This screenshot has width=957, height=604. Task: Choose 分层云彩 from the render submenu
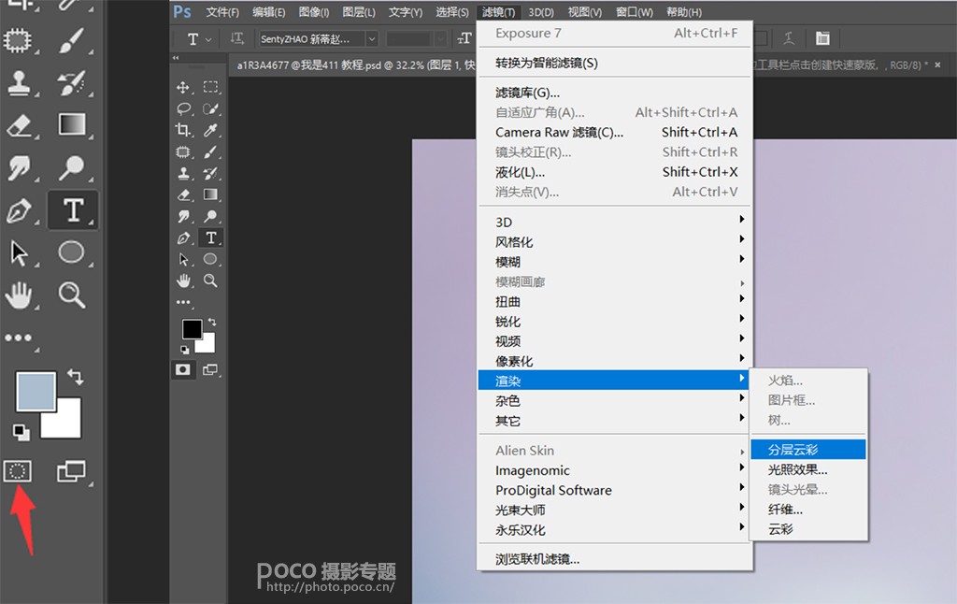808,450
